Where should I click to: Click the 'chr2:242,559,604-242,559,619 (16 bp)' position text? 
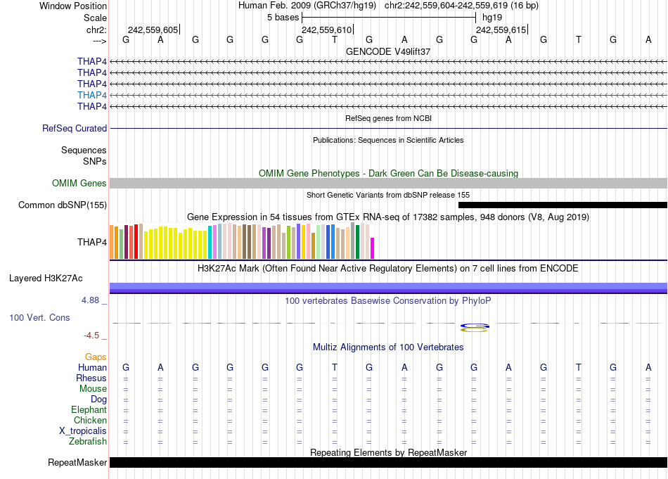coord(461,6)
